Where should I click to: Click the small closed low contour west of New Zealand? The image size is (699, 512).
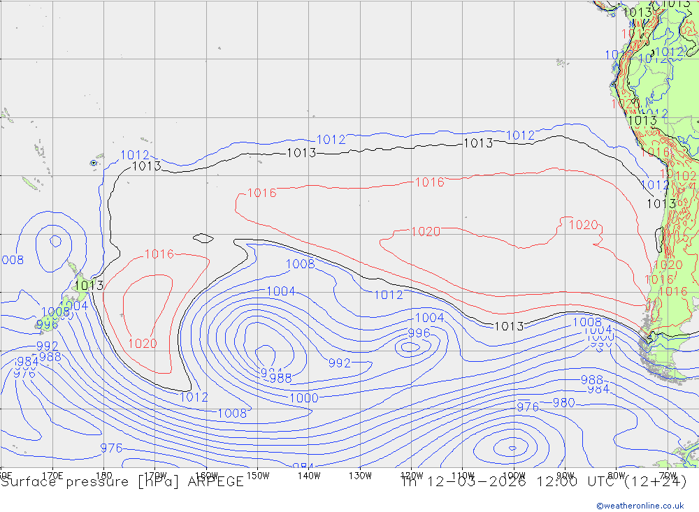pyautogui.click(x=55, y=241)
